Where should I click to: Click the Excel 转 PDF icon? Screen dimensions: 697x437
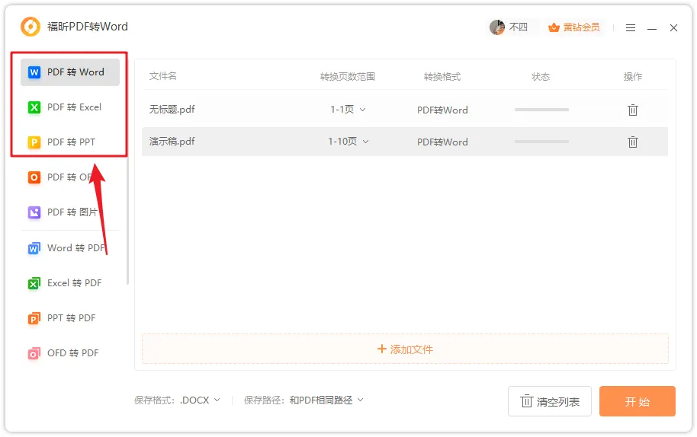[34, 283]
